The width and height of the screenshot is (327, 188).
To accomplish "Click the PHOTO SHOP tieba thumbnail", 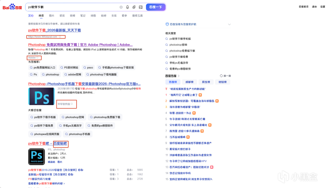I will [37, 157].
